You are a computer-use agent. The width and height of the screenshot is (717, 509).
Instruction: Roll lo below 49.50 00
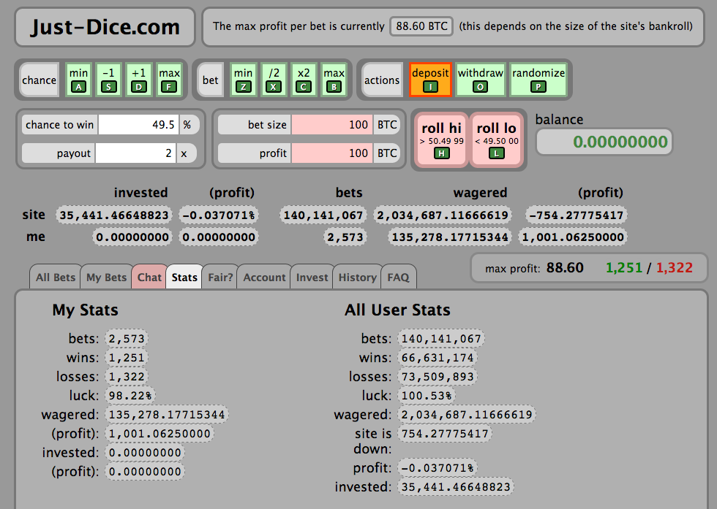coord(497,139)
